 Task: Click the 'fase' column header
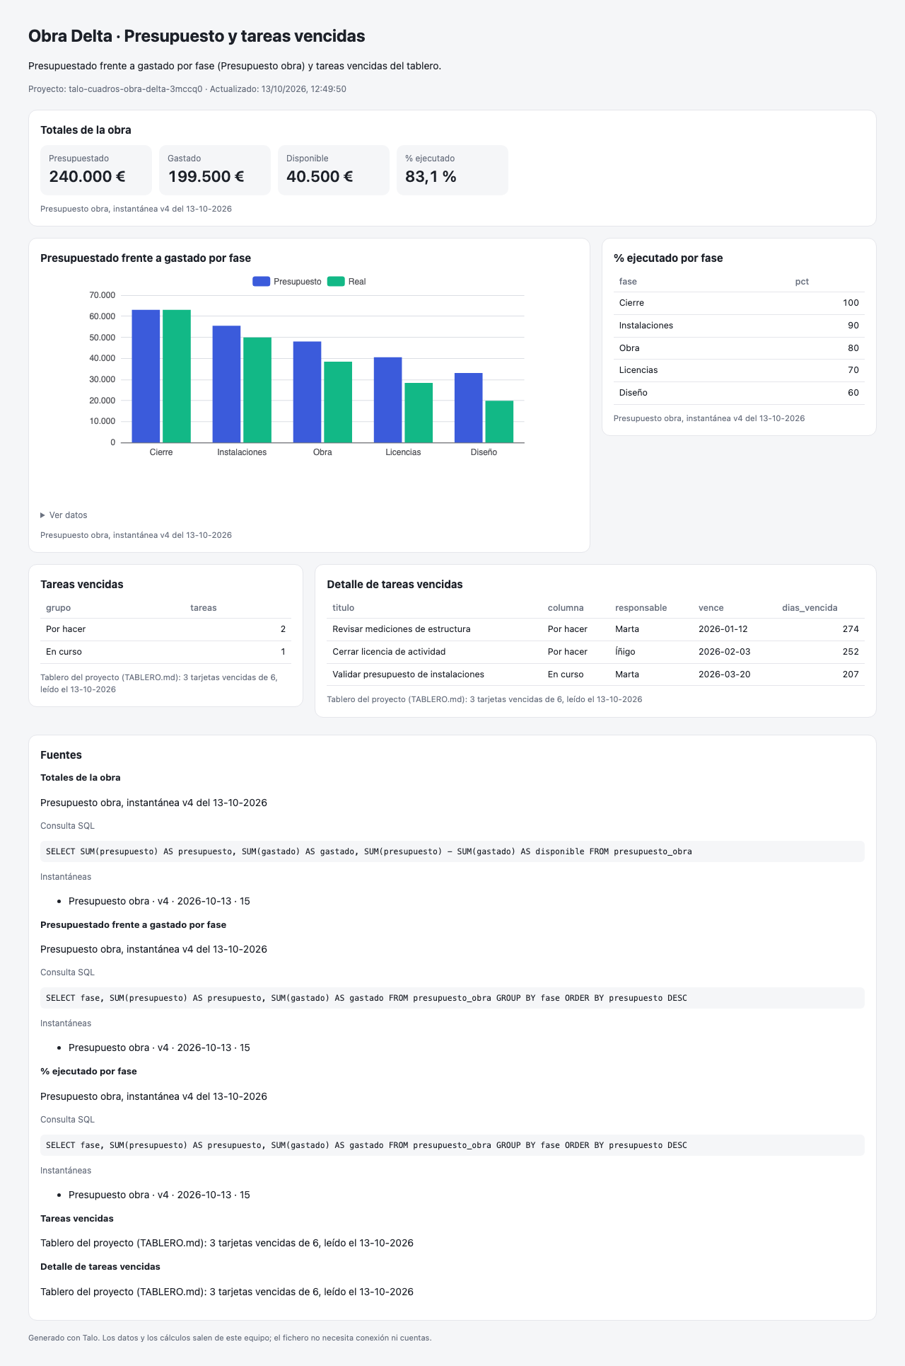[628, 282]
